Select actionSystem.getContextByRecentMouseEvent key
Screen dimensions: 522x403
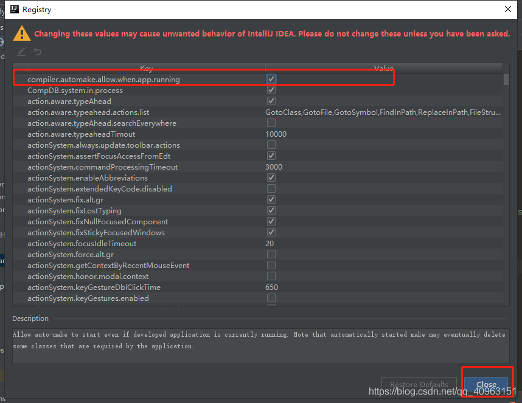coord(108,266)
